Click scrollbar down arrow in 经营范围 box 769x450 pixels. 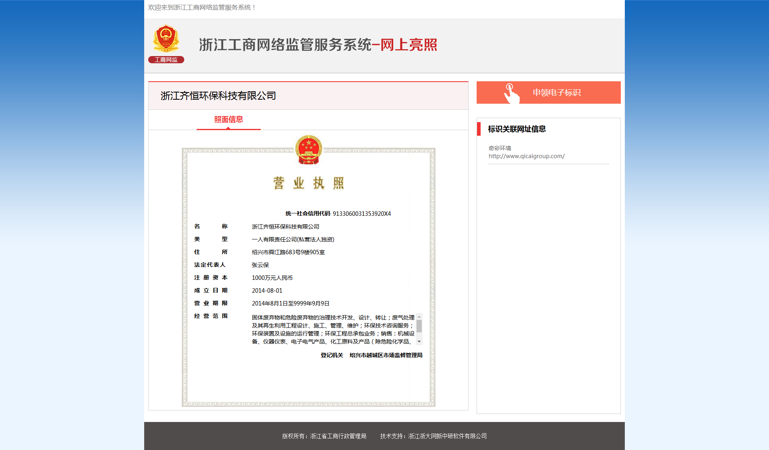coord(419,342)
